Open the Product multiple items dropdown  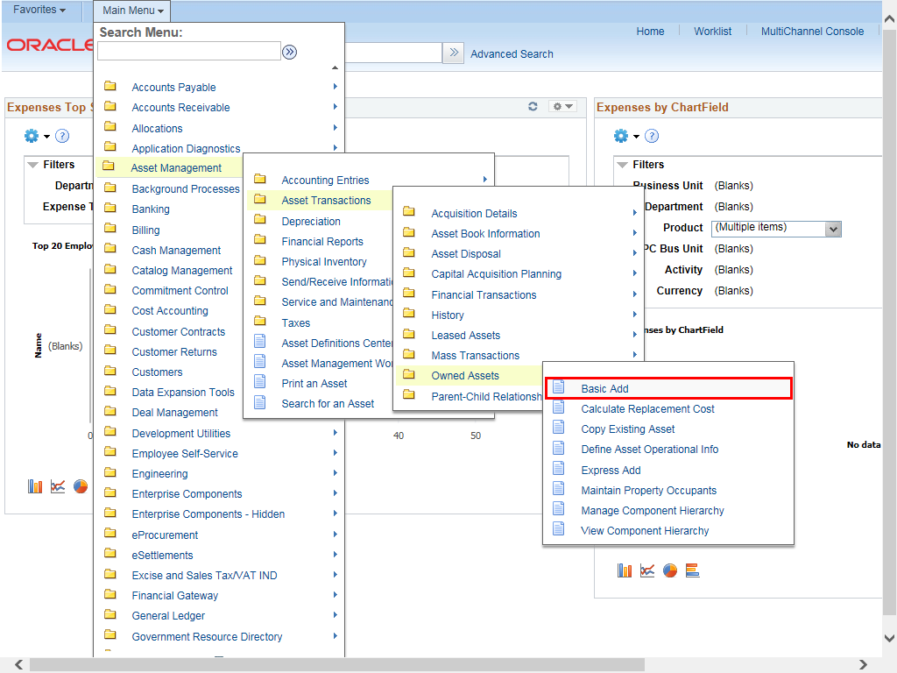click(833, 229)
